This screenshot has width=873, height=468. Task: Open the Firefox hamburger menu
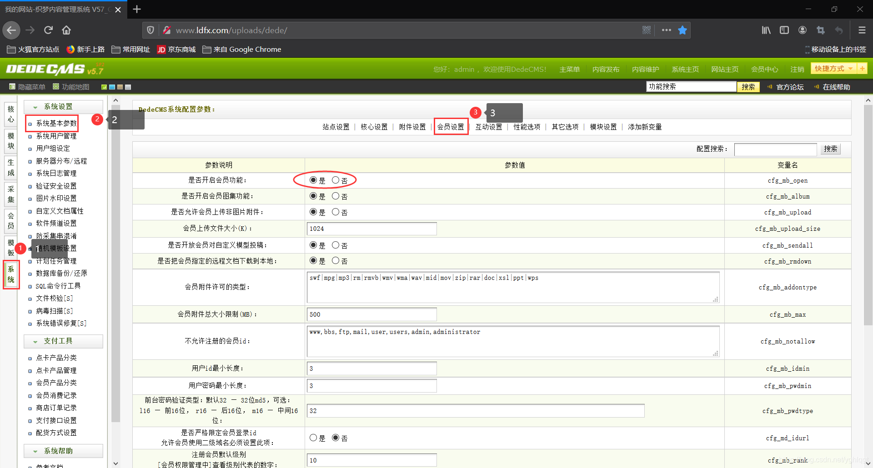coord(862,30)
